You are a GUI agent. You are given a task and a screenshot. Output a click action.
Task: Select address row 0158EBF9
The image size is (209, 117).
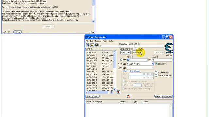(x=99, y=86)
